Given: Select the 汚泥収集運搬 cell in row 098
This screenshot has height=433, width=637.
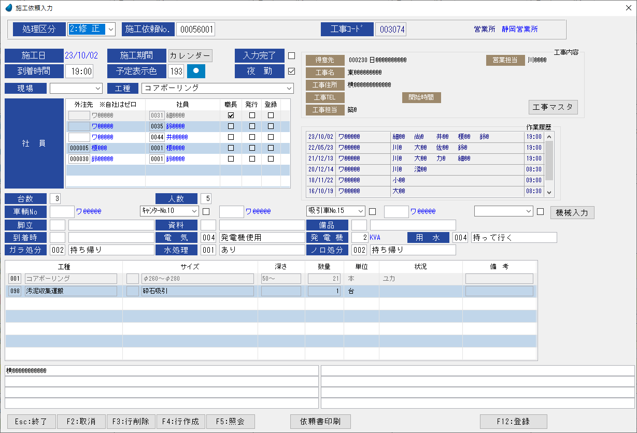Looking at the screenshot, I should tap(71, 291).
